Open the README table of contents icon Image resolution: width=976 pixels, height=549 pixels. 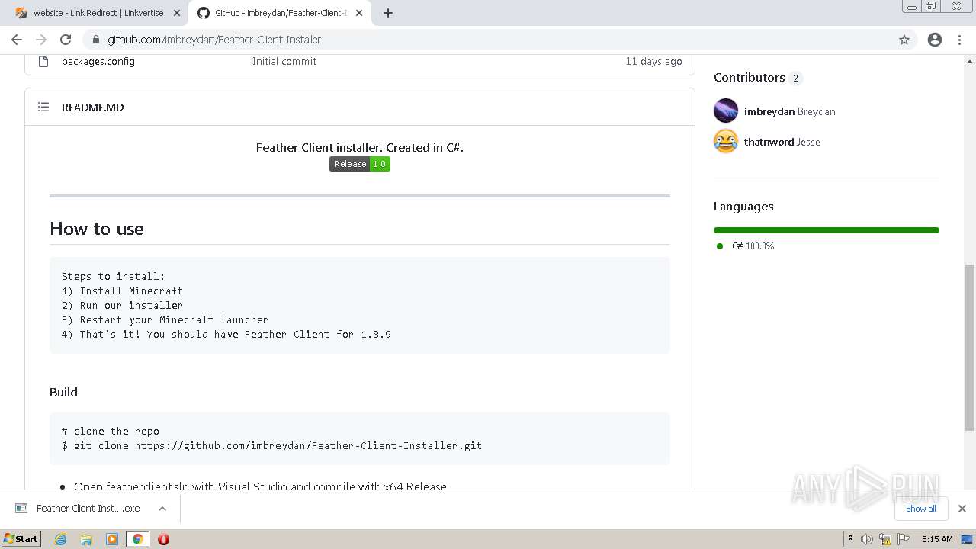tap(43, 108)
